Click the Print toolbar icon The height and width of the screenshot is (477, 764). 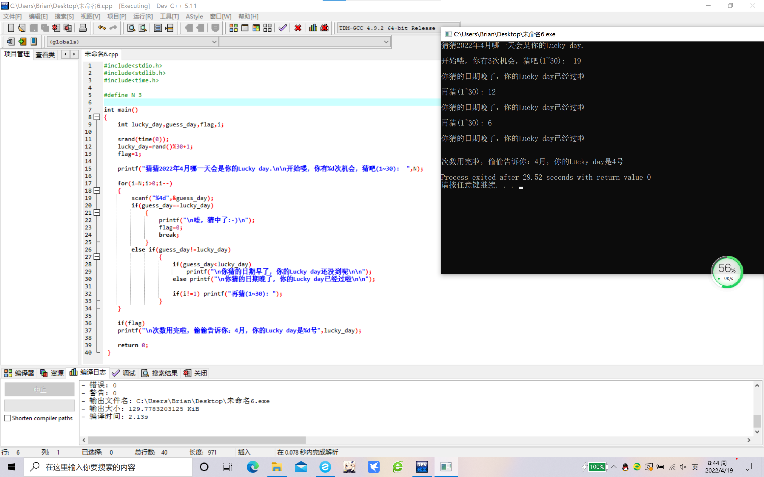(83, 28)
